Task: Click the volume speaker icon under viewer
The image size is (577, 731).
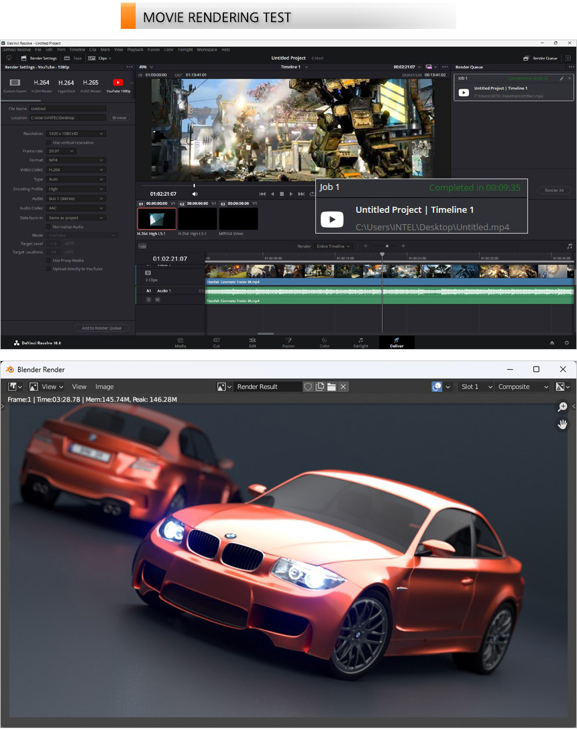Action: click(x=195, y=193)
